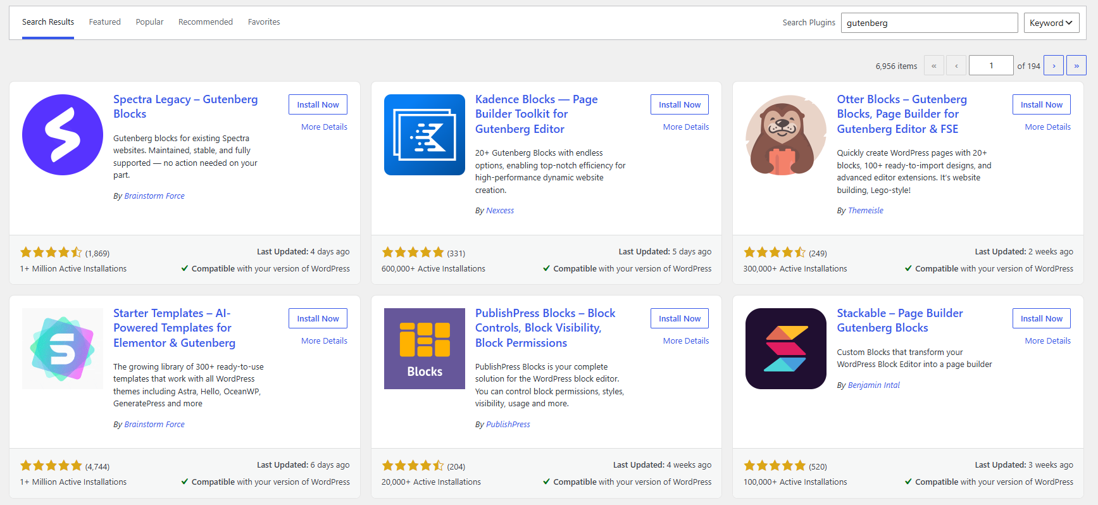Open More Details for Otter Blocks
This screenshot has width=1098, height=505.
[1048, 127]
